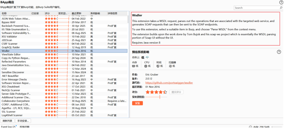Sort the list by the 名称 column
The width and height of the screenshot is (286, 129).
tap(16, 13)
